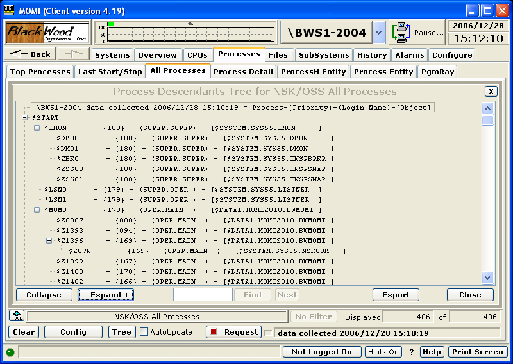Switch to Process Detail sub-tab
Image resolution: width=513 pixels, height=364 pixels.
click(243, 72)
